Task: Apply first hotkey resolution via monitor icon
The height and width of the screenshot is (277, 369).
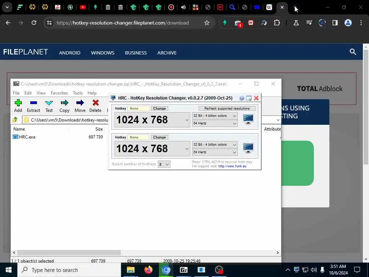Action: click(248, 119)
